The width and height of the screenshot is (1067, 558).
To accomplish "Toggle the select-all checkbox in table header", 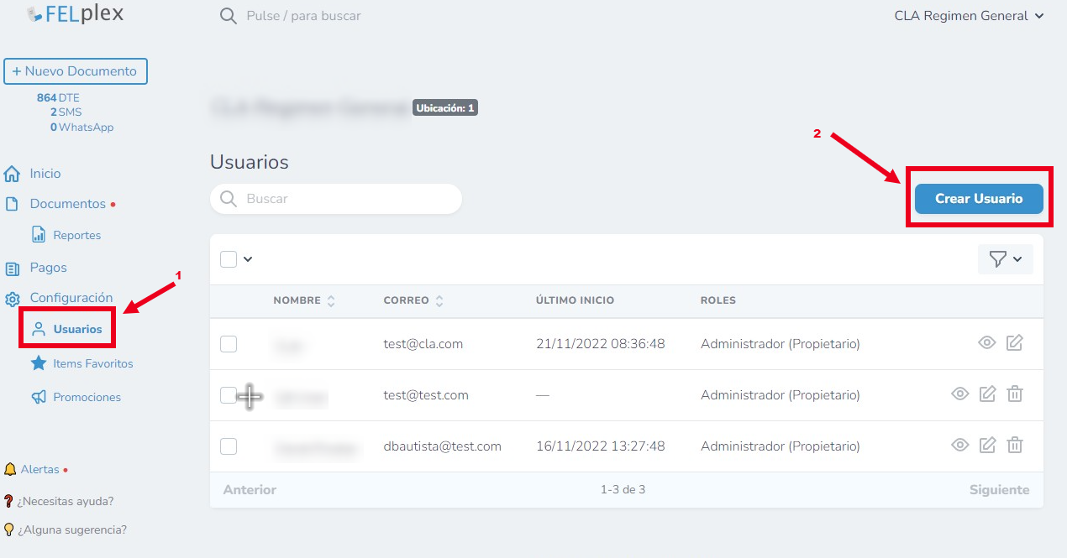I will (x=229, y=259).
